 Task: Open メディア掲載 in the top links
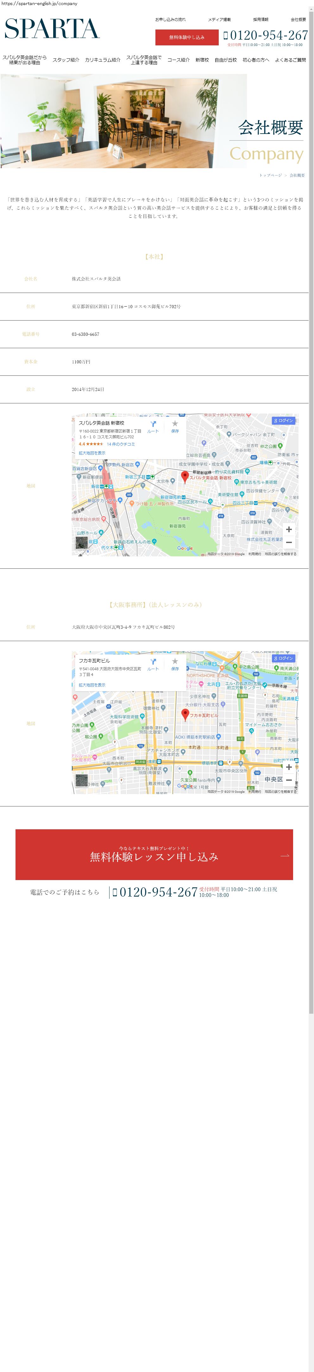click(x=219, y=20)
